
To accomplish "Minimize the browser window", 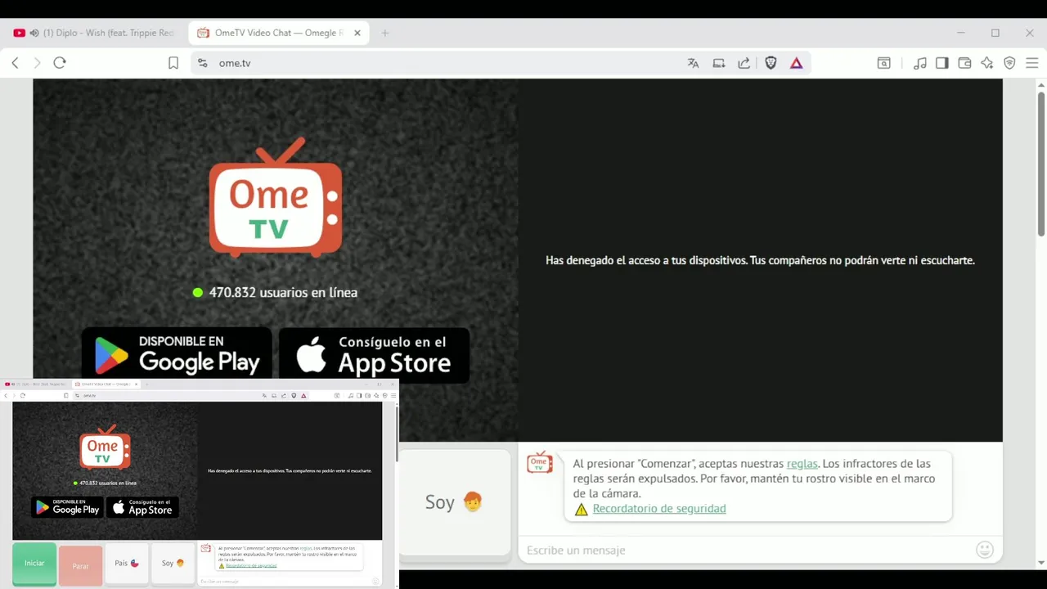I will click(961, 33).
